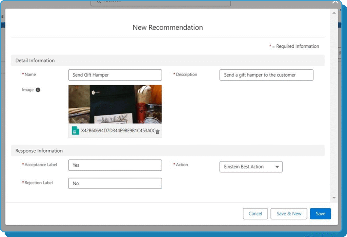The width and height of the screenshot is (347, 237).
Task: Close the New Recommendation dialog with X
Action: click(335, 2)
